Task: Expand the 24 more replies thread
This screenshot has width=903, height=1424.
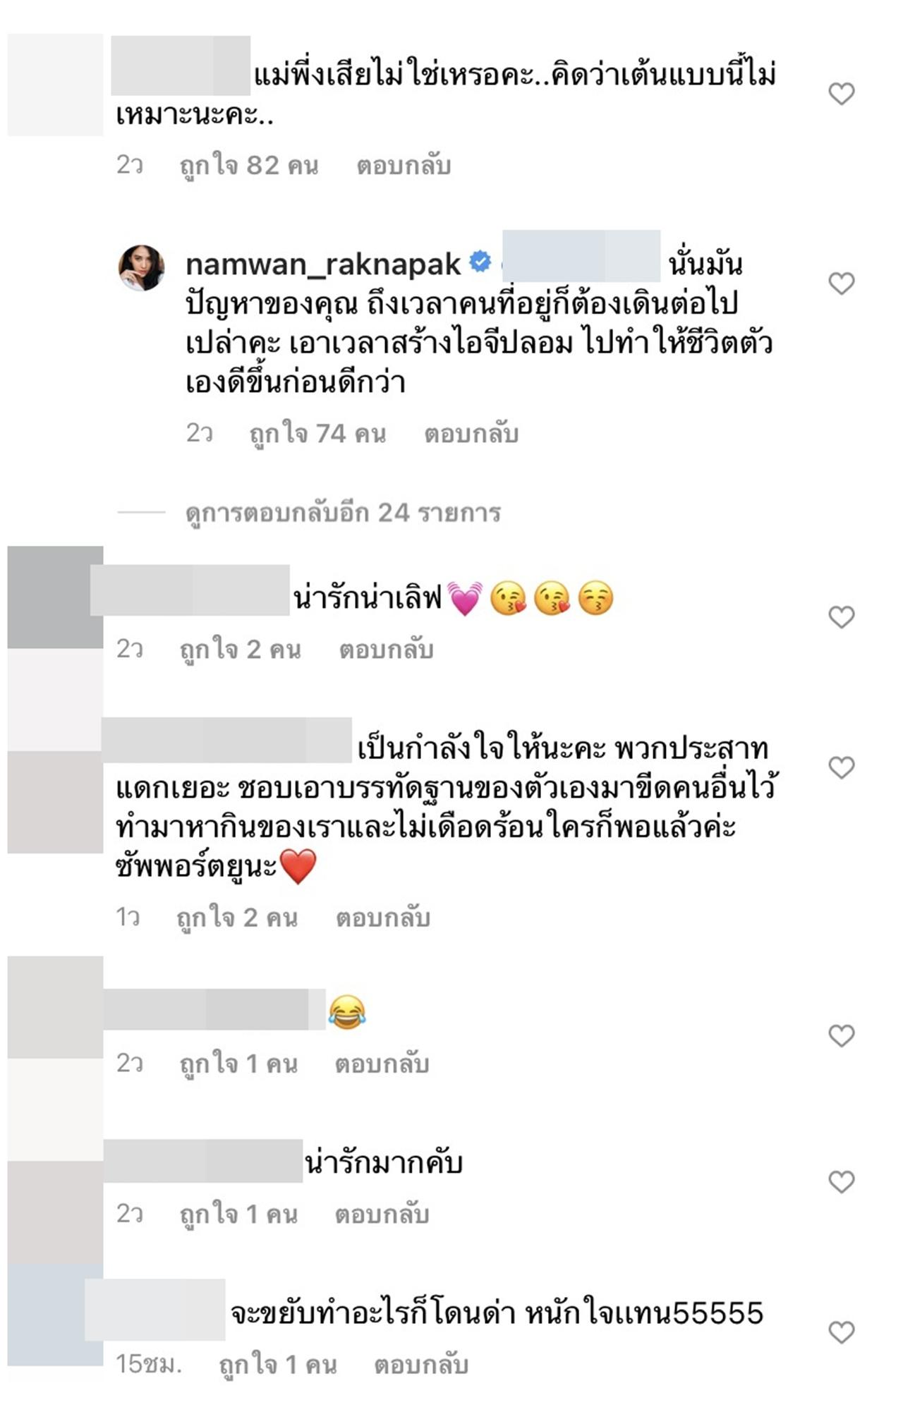Action: pyautogui.click(x=343, y=513)
